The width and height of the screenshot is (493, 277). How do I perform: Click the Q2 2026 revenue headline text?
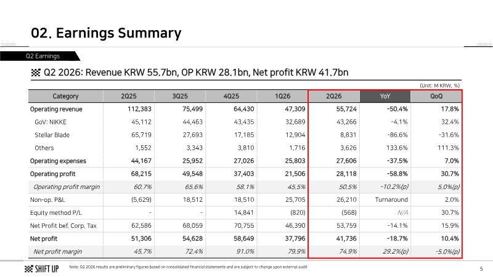[196, 73]
